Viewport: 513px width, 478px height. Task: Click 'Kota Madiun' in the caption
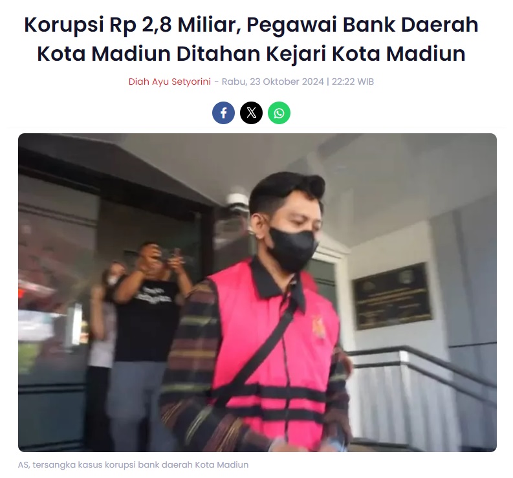[222, 465]
